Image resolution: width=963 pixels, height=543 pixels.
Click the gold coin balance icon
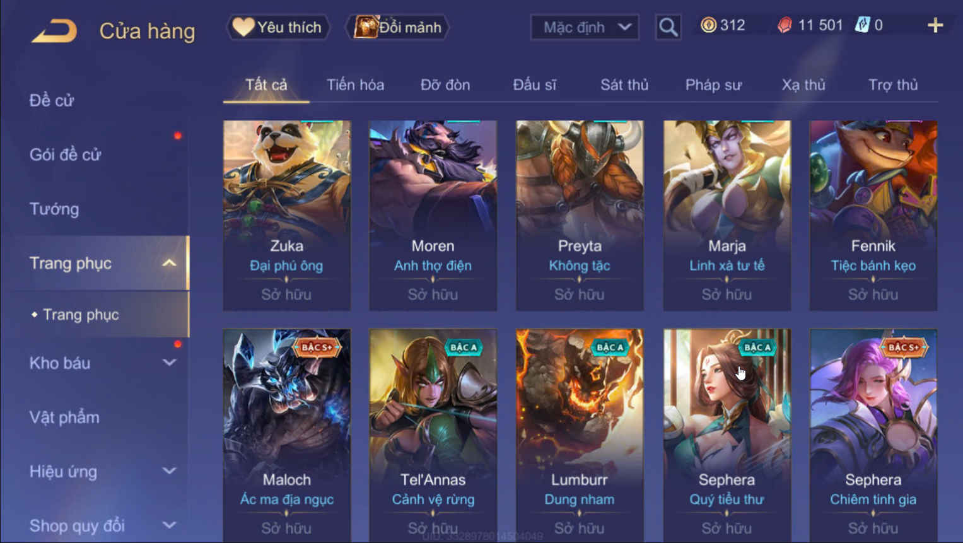708,25
